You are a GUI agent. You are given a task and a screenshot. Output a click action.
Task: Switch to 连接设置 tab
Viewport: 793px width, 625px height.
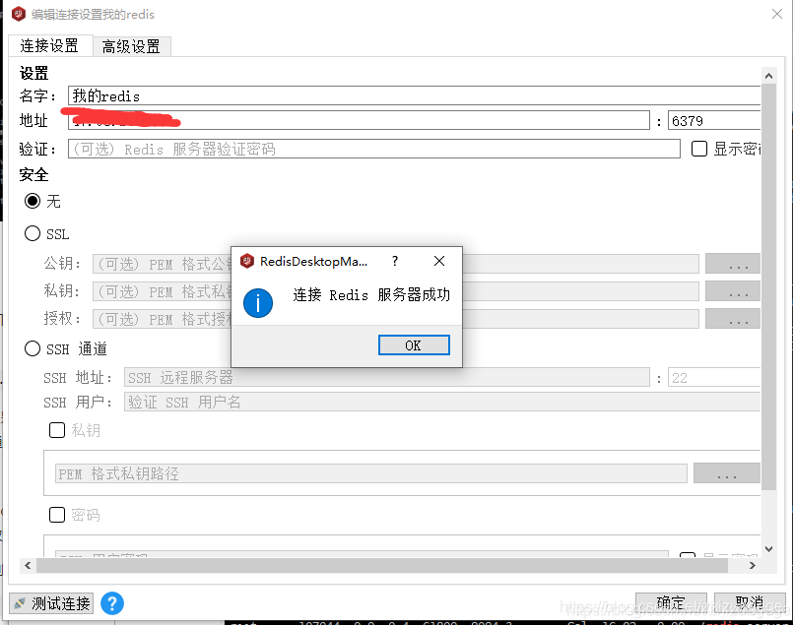(x=49, y=46)
